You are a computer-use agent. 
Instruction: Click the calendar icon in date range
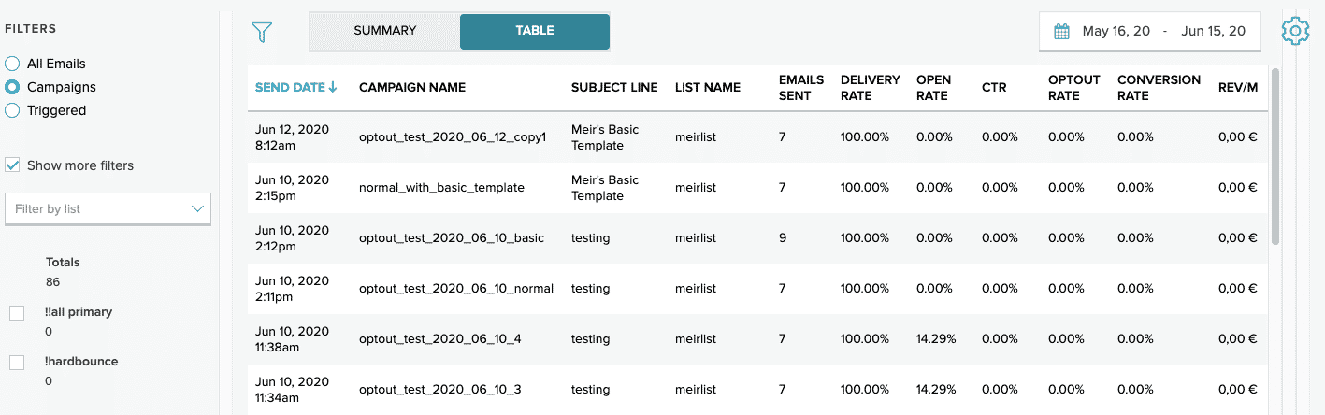point(1061,32)
